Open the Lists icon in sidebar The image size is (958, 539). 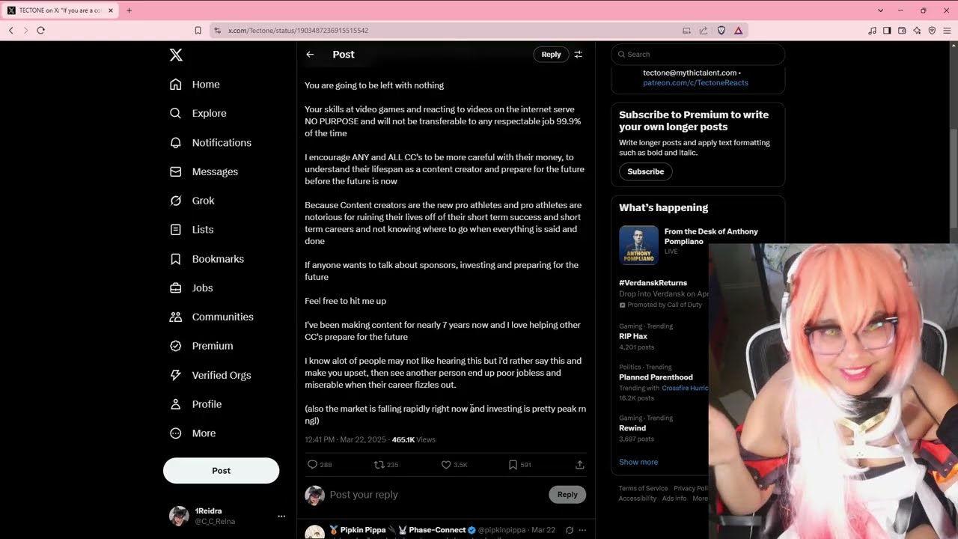point(176,230)
